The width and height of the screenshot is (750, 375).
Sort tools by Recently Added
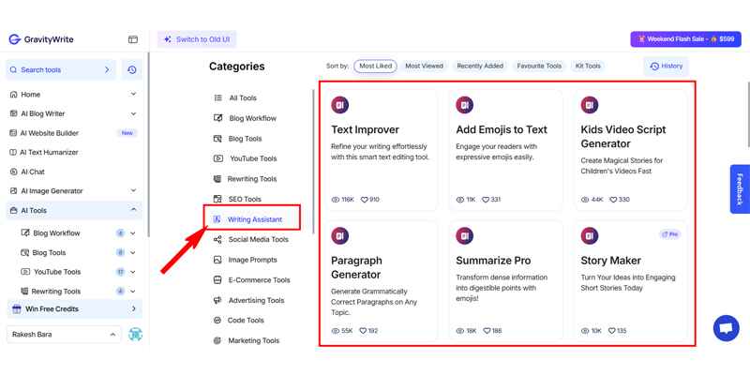point(480,66)
